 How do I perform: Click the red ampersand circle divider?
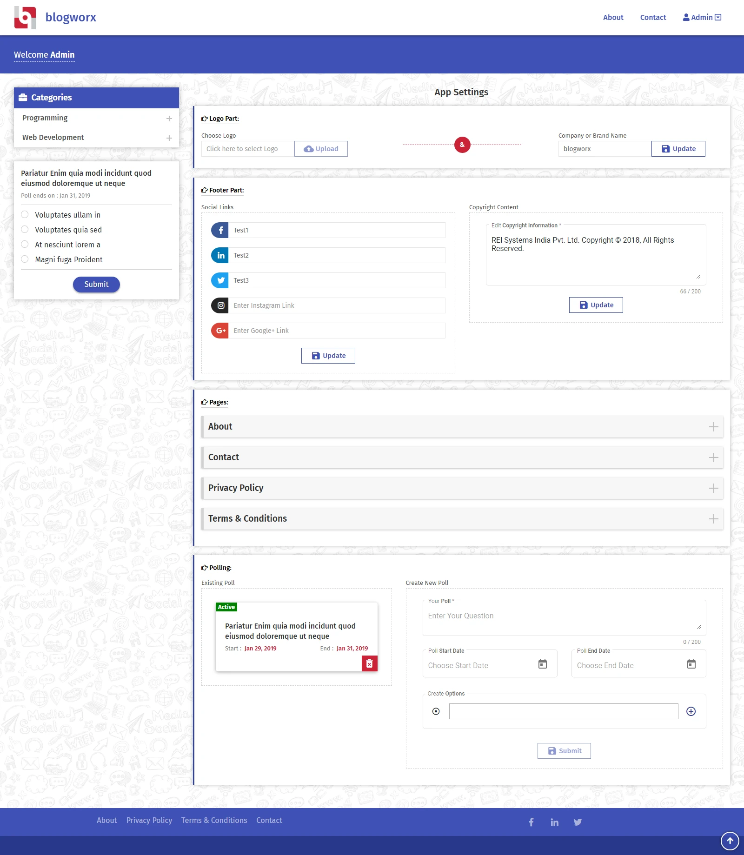pos(462,145)
